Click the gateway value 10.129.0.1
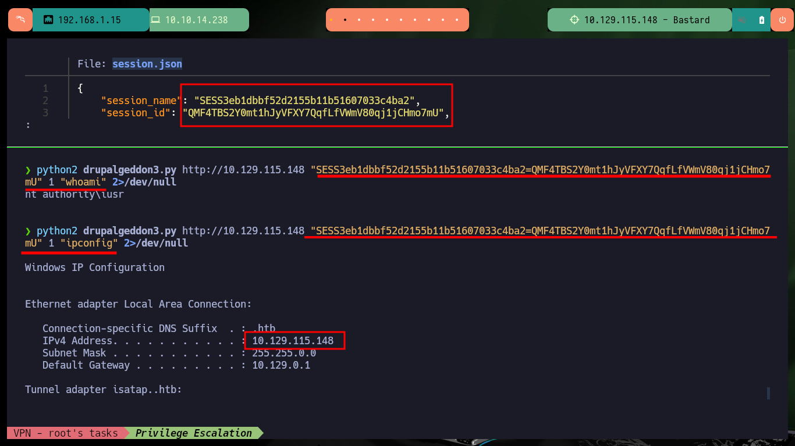Viewport: 795px width, 446px height. (281, 365)
